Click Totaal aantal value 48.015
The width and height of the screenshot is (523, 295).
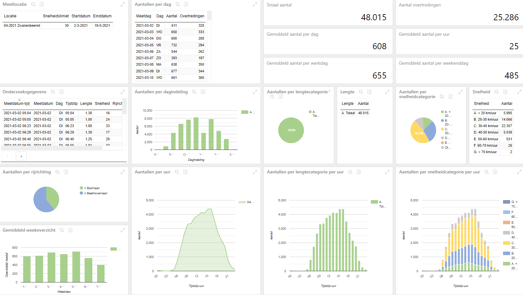click(373, 17)
